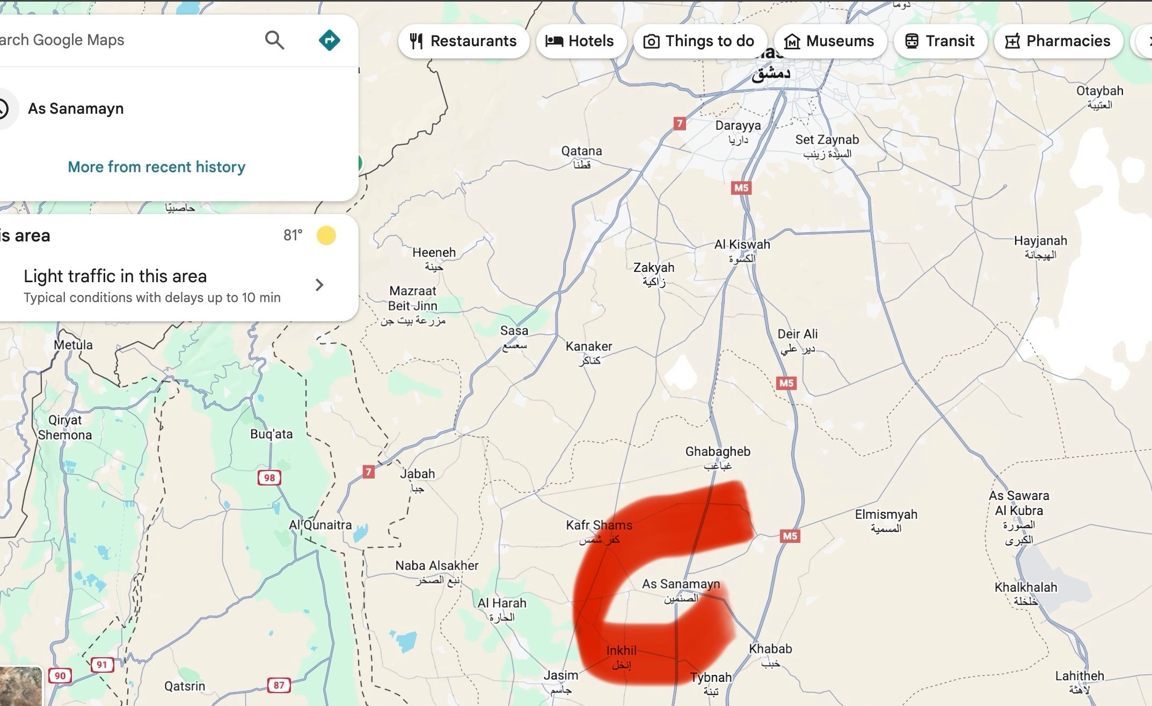This screenshot has width=1152, height=706.
Task: Click the Sasa town label
Action: click(514, 337)
